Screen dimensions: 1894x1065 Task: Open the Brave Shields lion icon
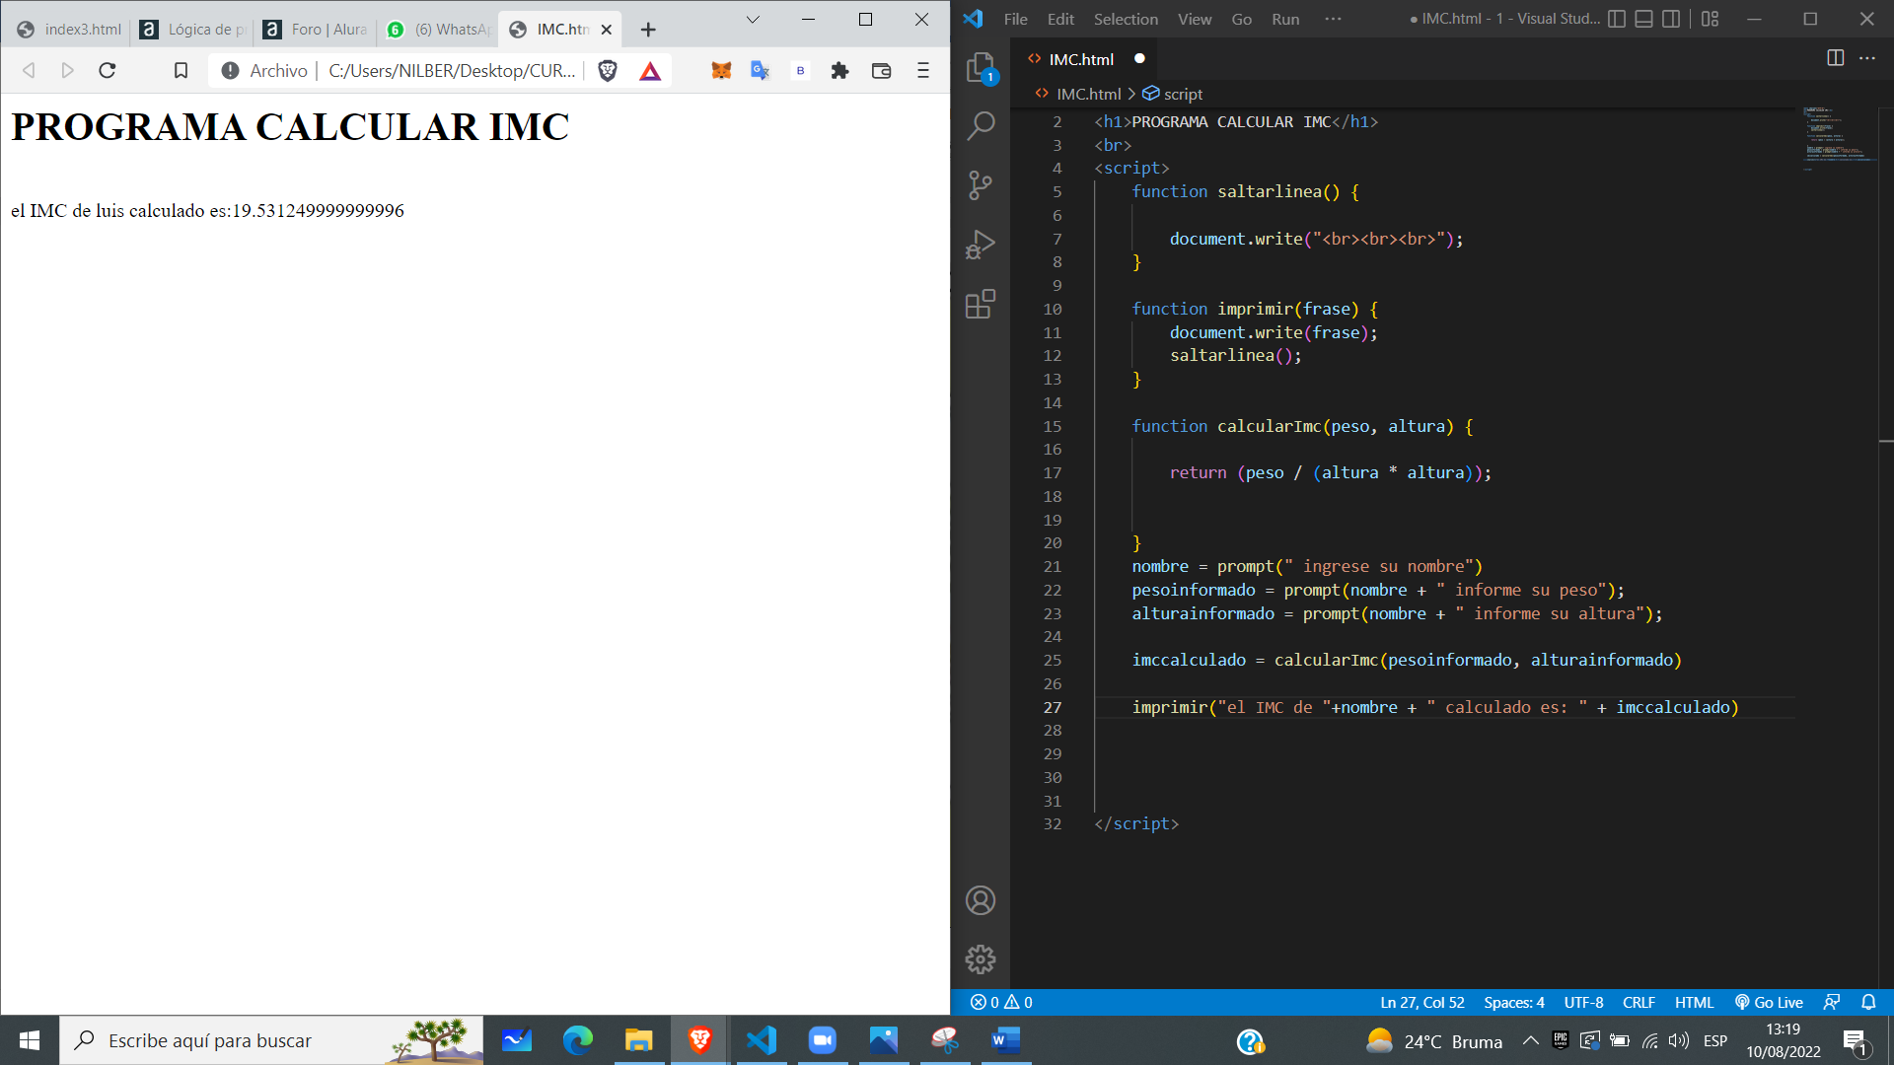pyautogui.click(x=608, y=70)
